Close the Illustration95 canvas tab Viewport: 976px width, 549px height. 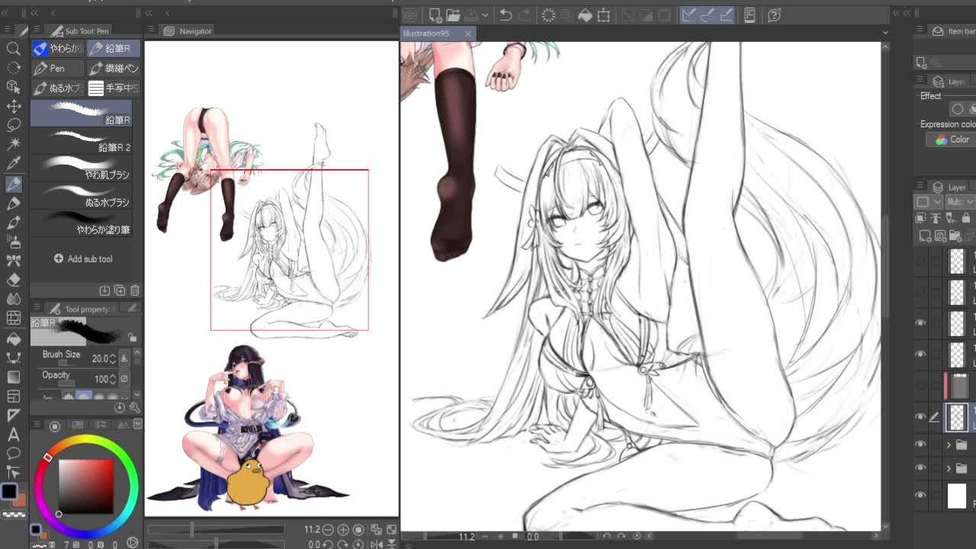click(x=468, y=34)
